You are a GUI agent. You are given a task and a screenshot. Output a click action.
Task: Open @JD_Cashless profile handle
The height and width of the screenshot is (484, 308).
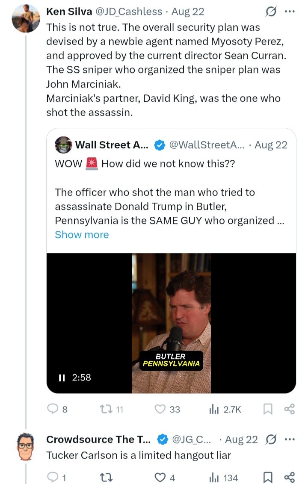pos(130,12)
